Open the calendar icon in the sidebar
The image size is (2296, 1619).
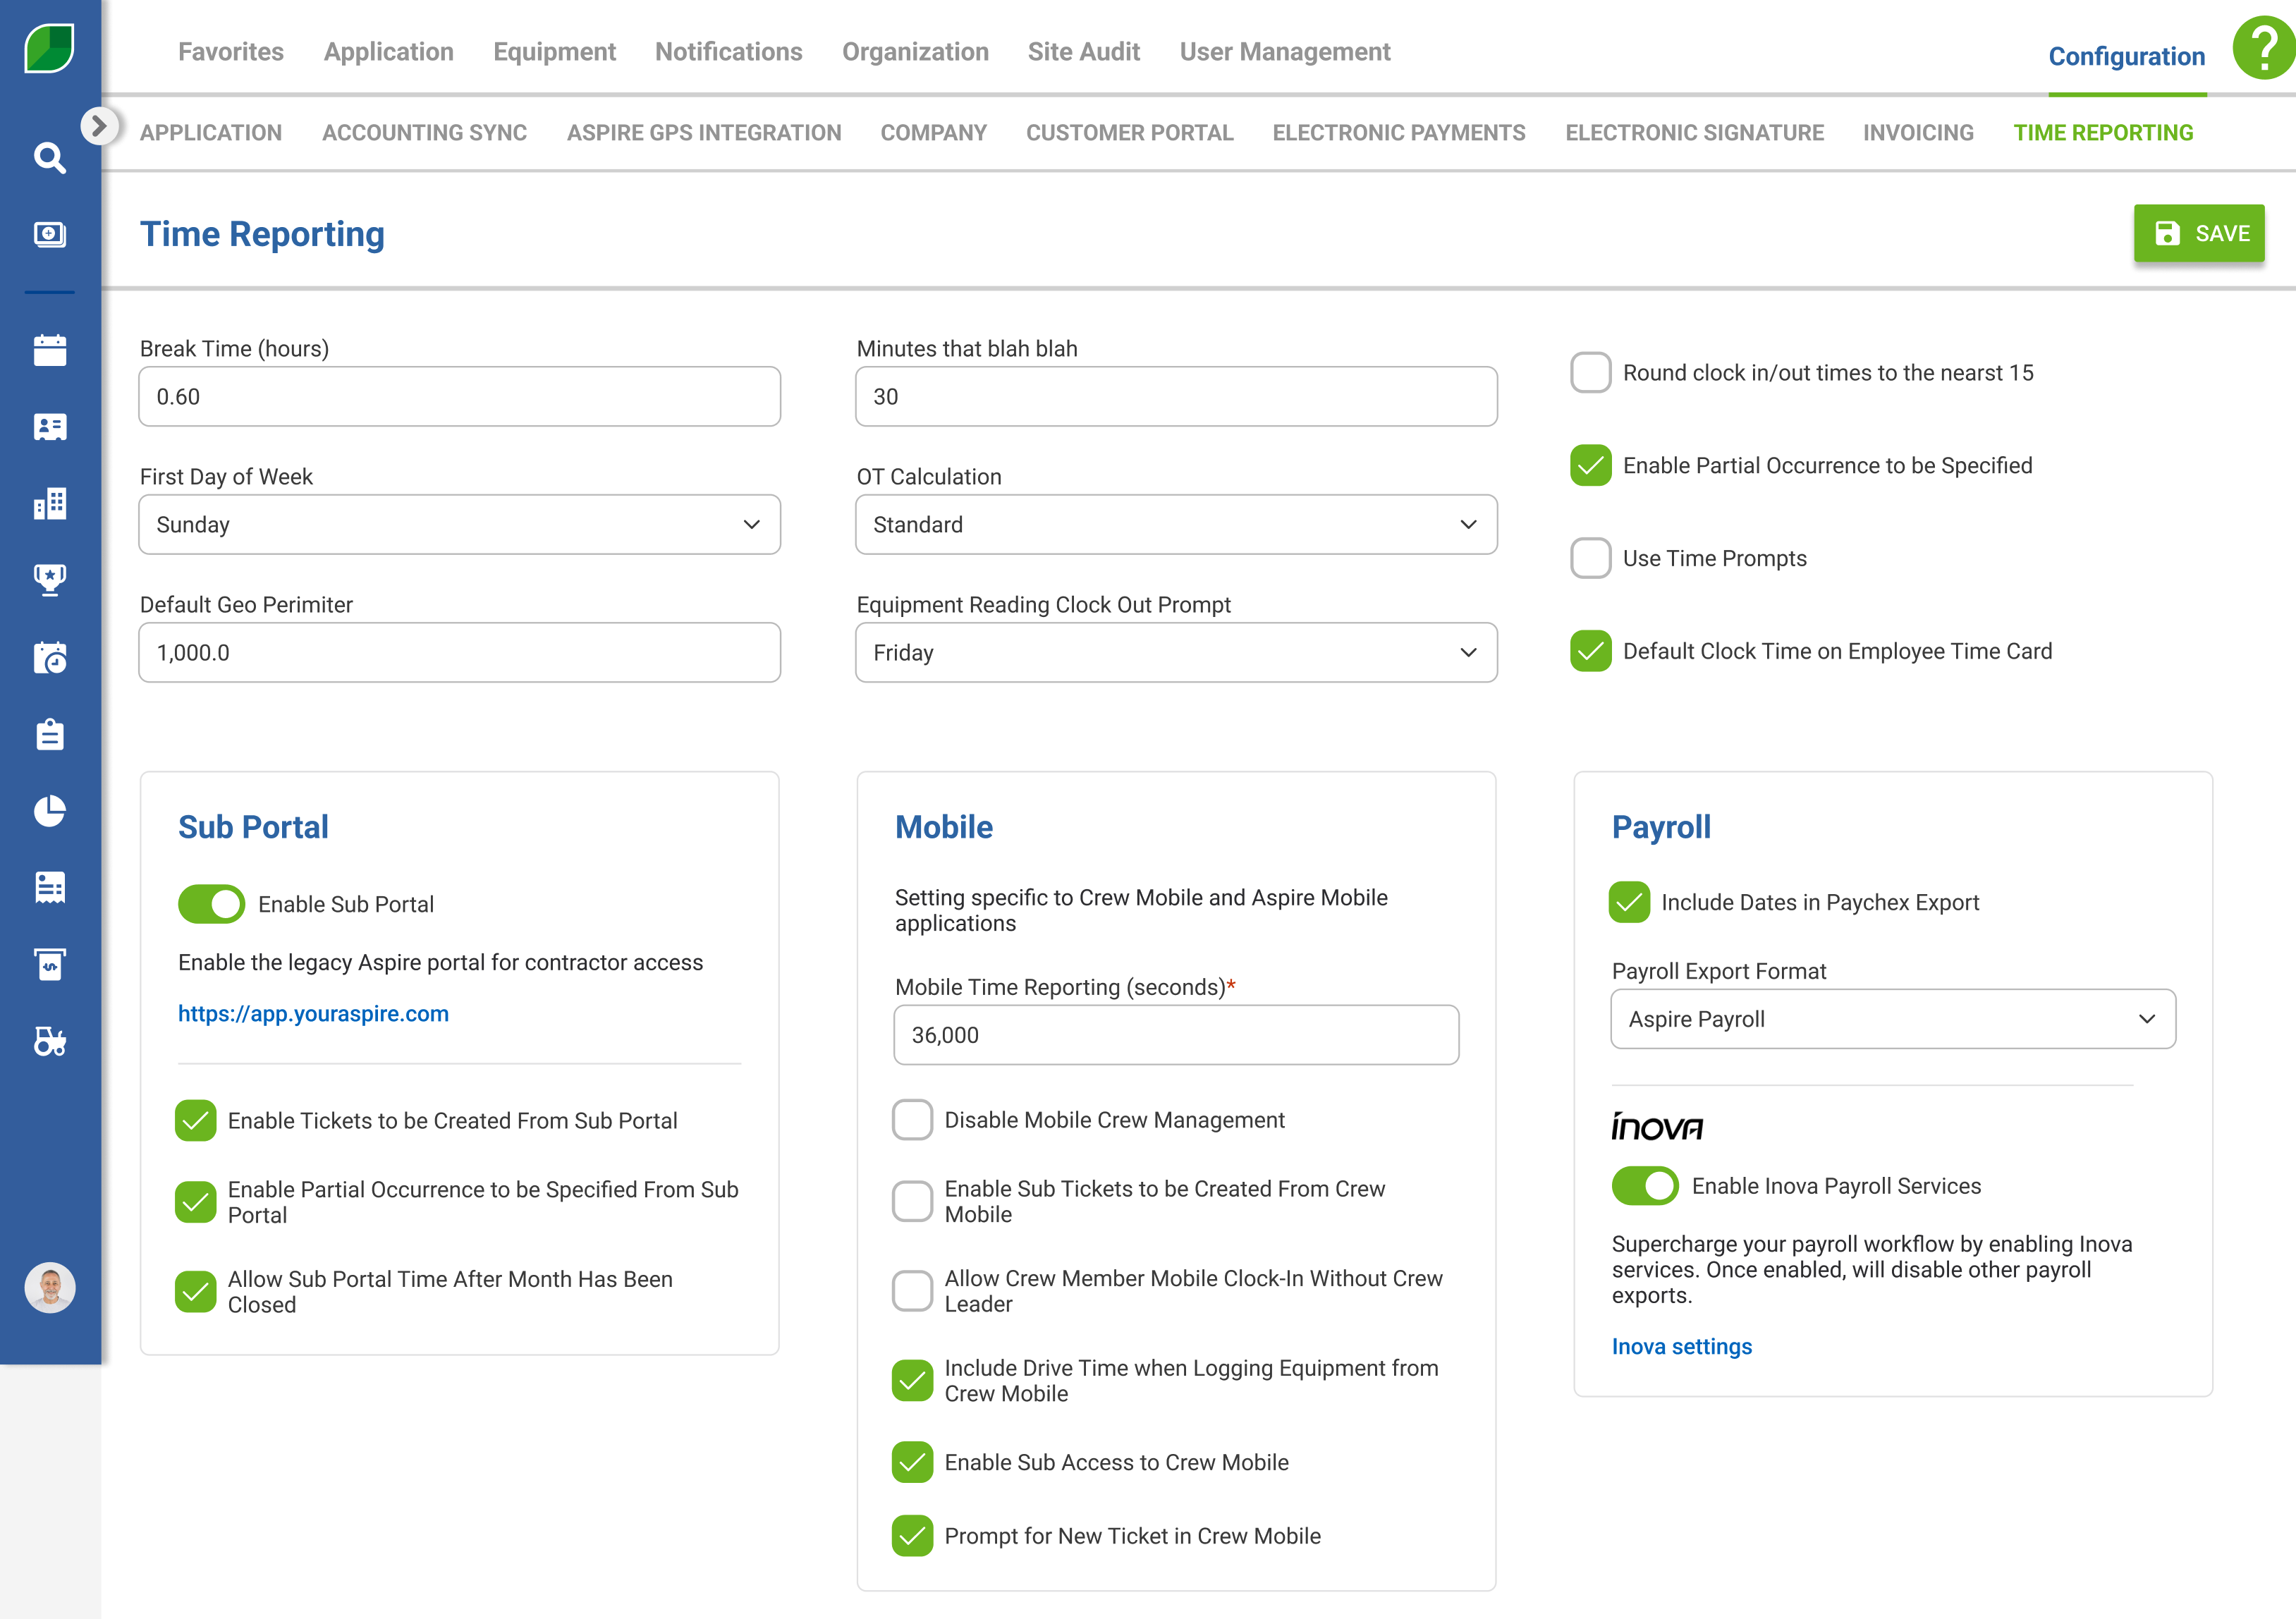click(50, 350)
